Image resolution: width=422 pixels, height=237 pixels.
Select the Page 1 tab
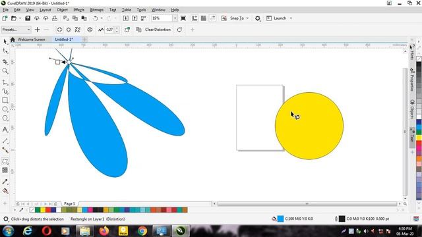pyautogui.click(x=69, y=203)
